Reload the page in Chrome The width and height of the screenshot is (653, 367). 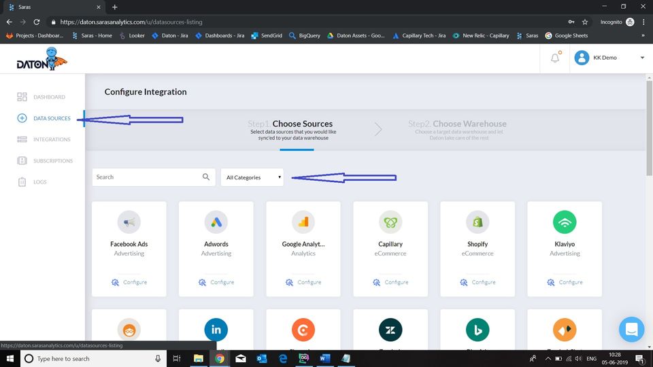[37, 22]
